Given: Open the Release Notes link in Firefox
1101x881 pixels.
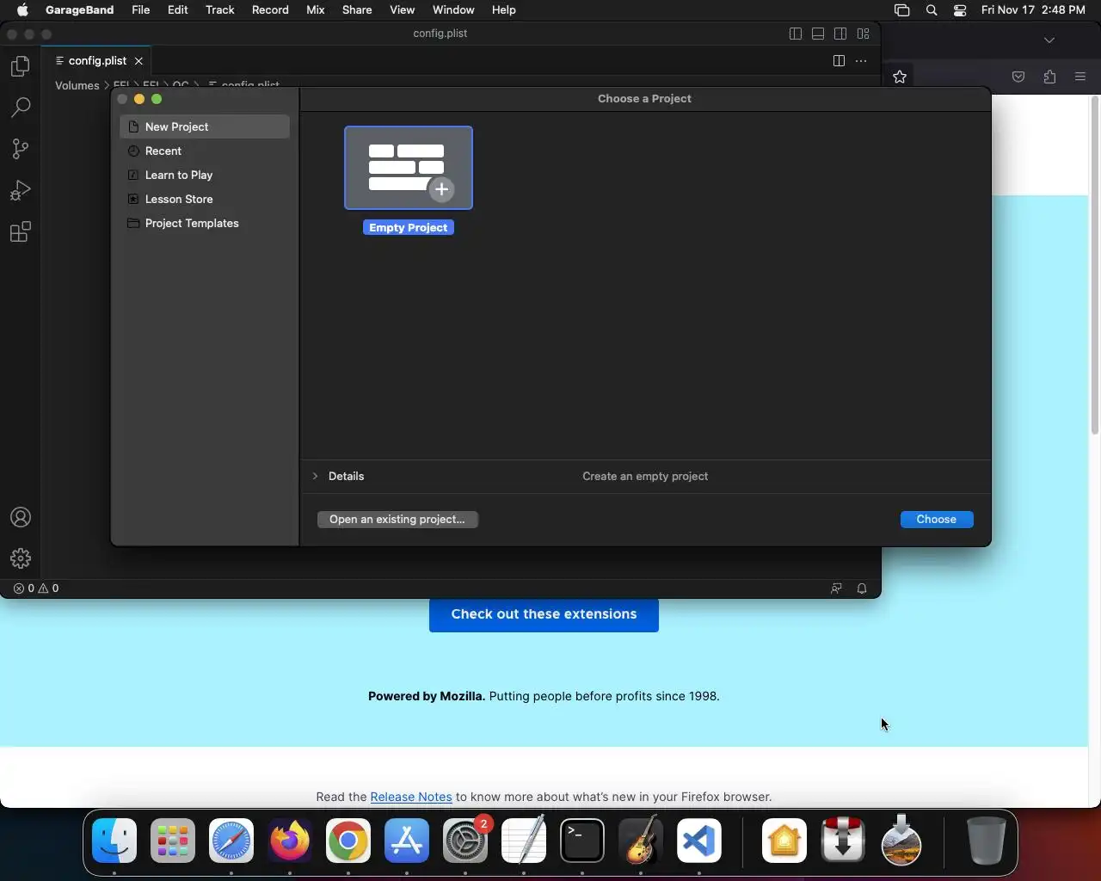Looking at the screenshot, I should (411, 797).
